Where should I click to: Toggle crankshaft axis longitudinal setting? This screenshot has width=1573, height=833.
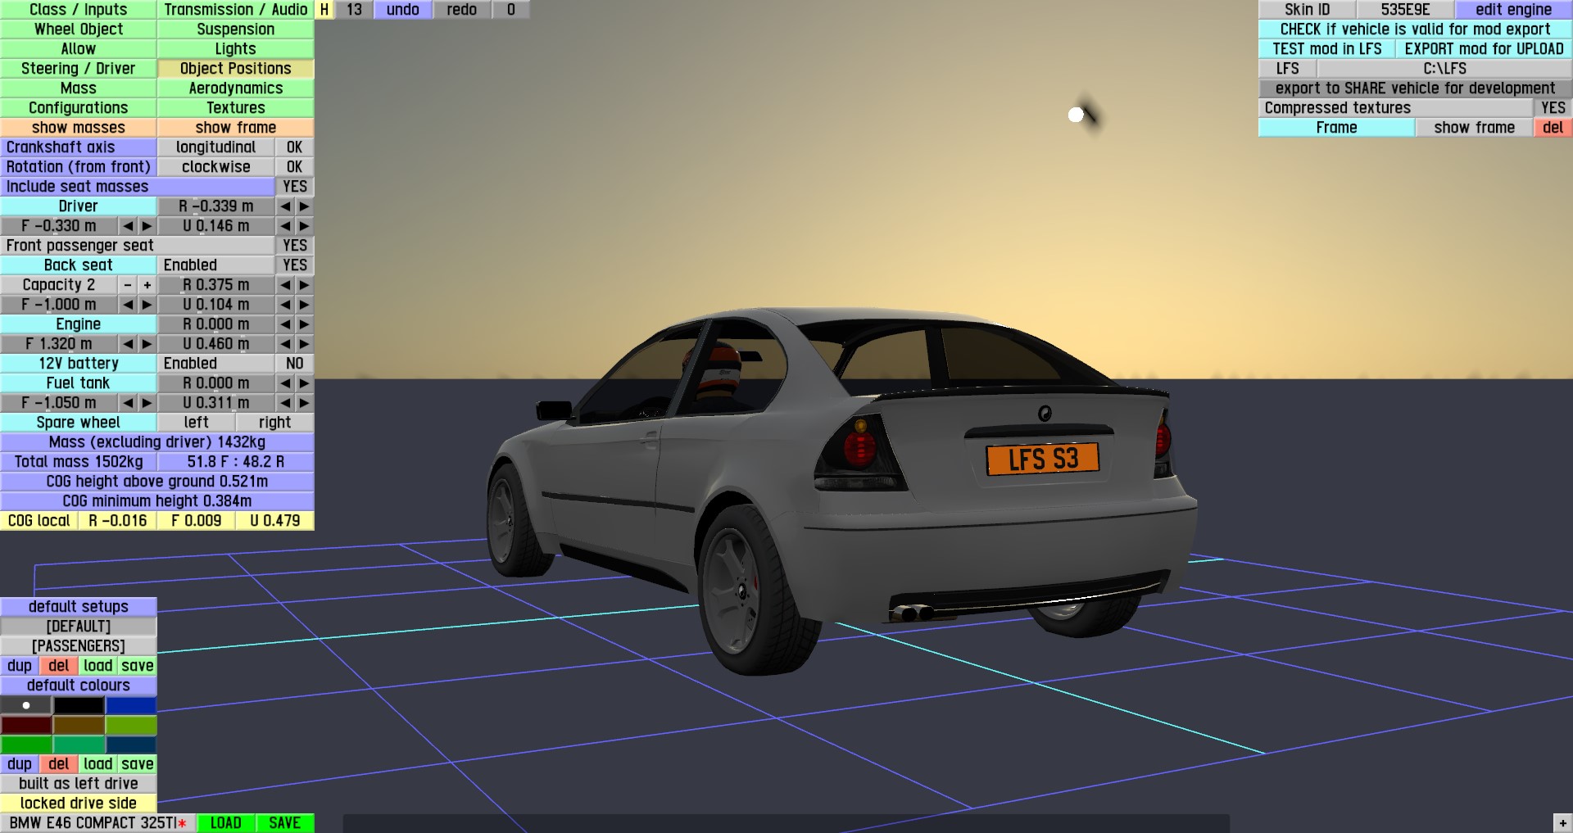216,147
